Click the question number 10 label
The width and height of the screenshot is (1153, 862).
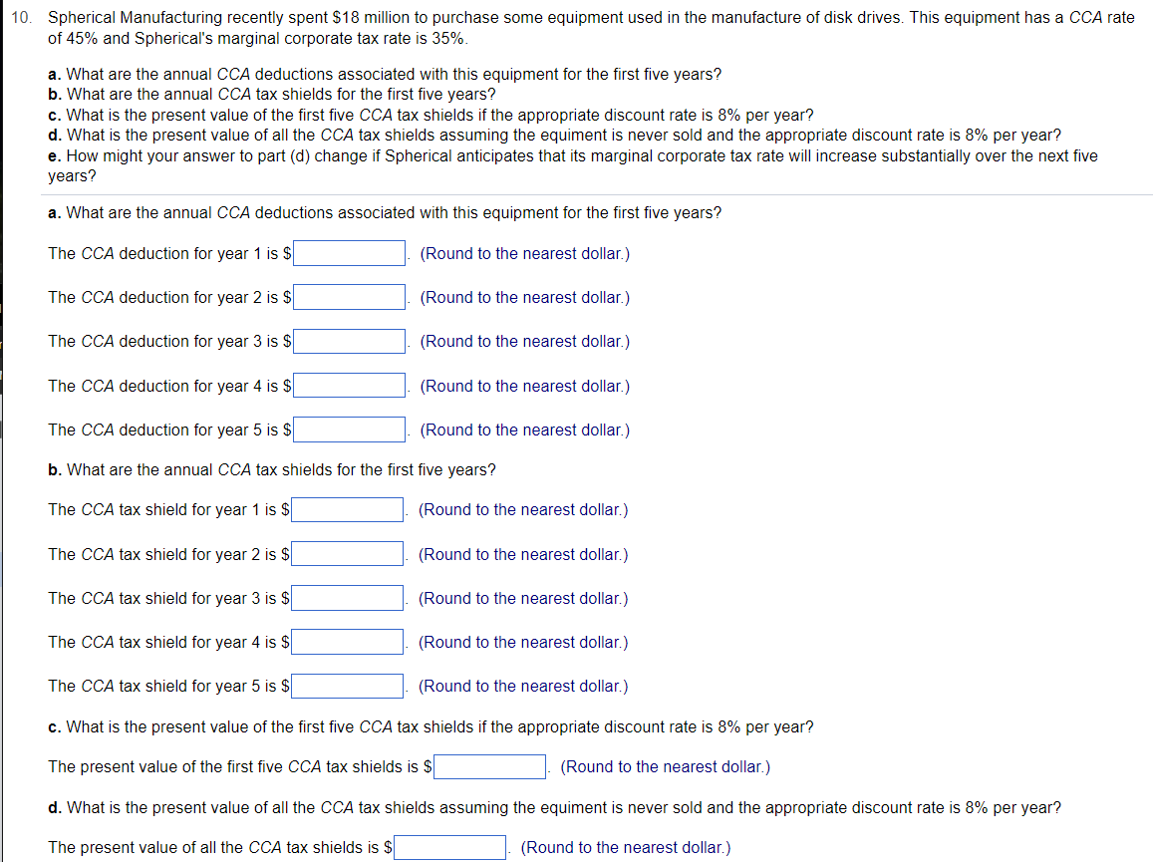click(x=20, y=16)
